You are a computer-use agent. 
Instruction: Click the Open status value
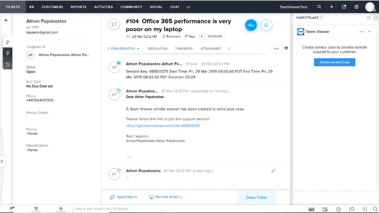point(31,72)
